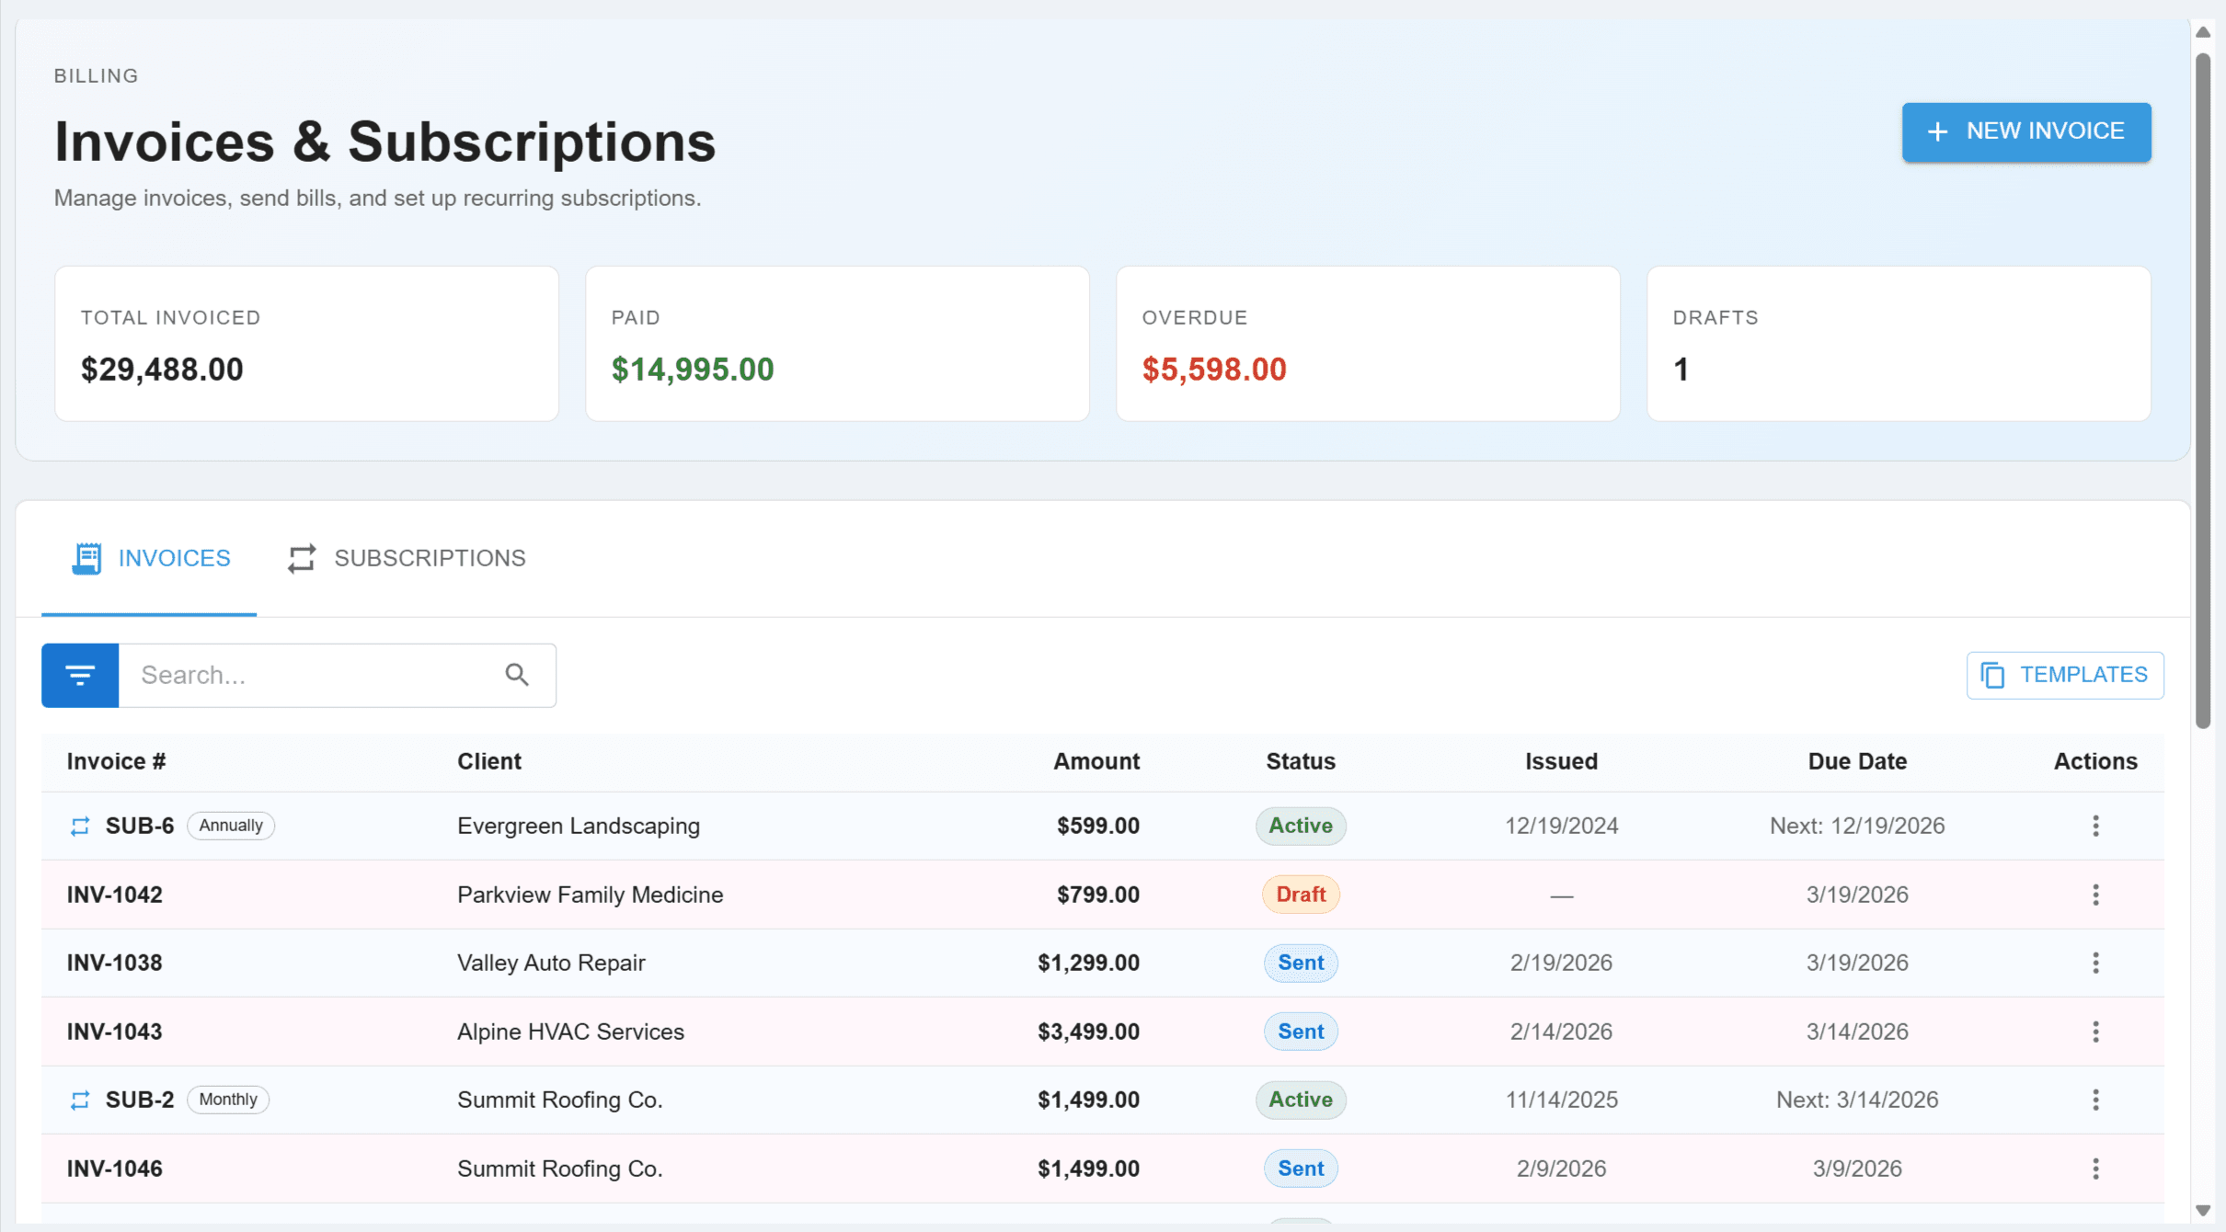The height and width of the screenshot is (1232, 2226).
Task: Click the Actions column header
Action: 2095,761
